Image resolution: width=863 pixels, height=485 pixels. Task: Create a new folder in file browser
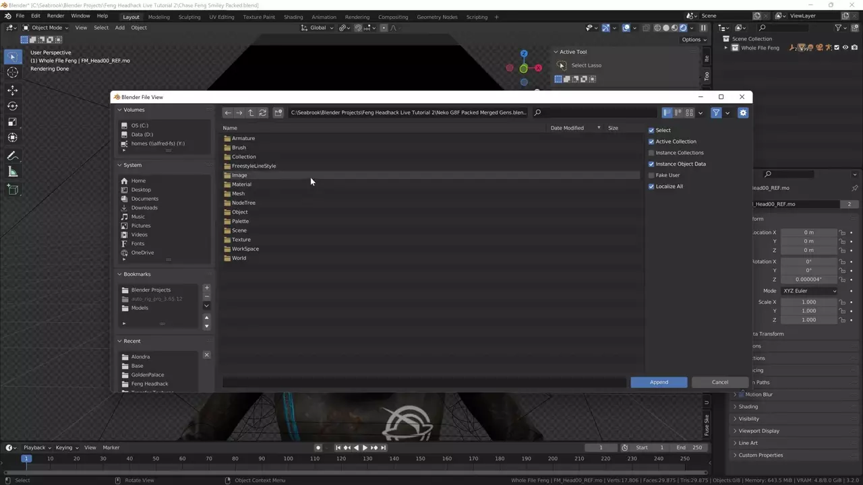(278, 112)
